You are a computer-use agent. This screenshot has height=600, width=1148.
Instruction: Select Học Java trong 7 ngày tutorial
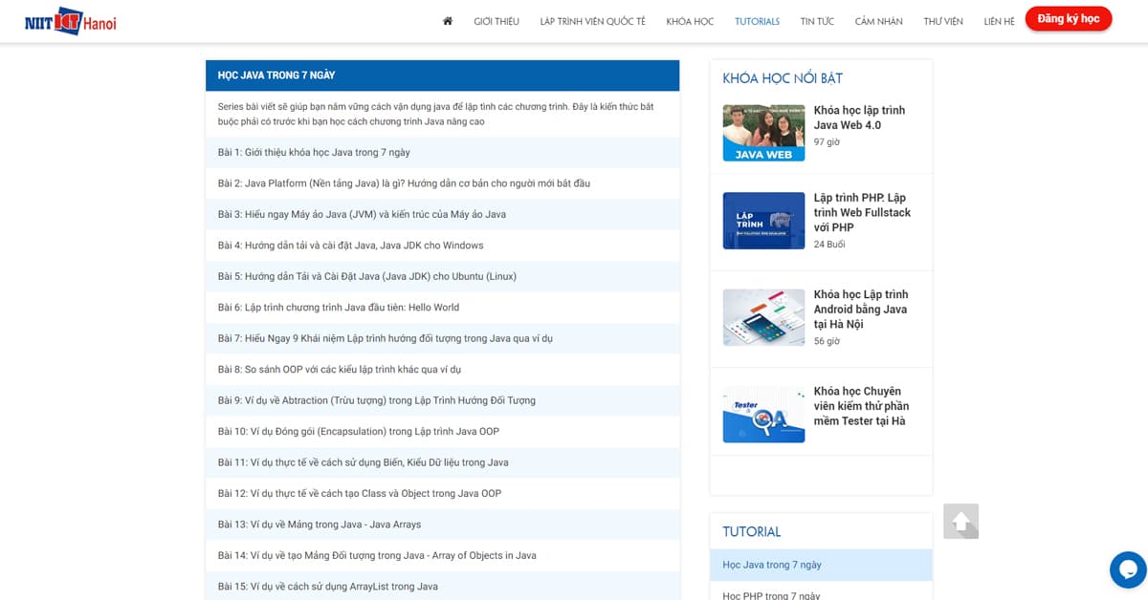[772, 565]
